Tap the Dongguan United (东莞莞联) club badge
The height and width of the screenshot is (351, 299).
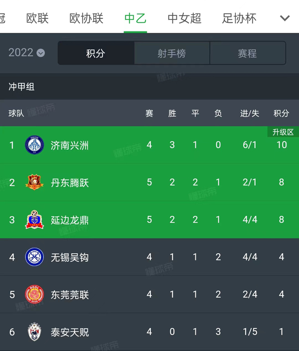pyautogui.click(x=34, y=295)
